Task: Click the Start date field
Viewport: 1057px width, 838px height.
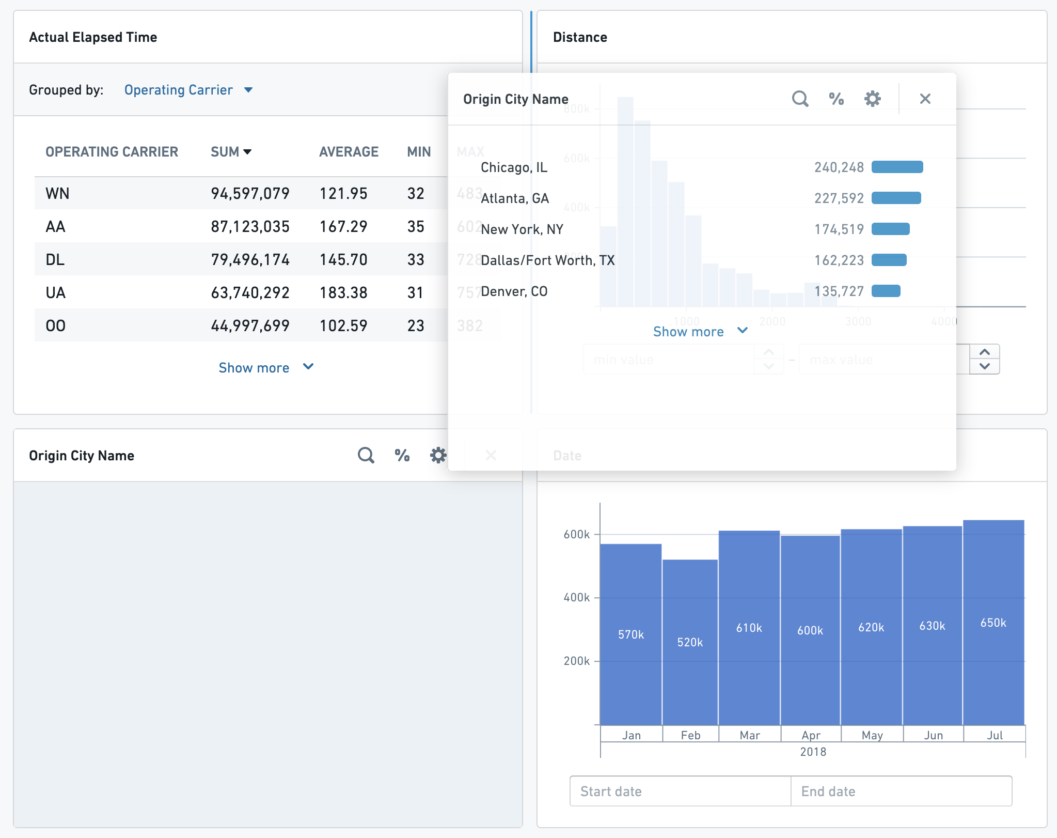Action: 680,791
